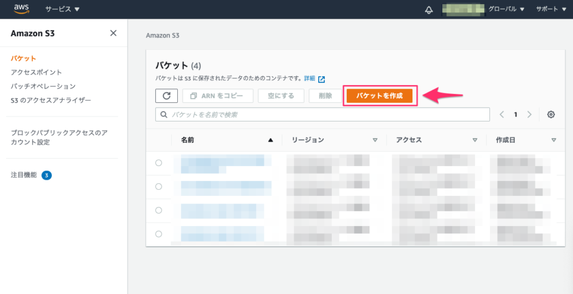This screenshot has width=573, height=294.
Task: Refresh the bucket list
Action: click(167, 96)
